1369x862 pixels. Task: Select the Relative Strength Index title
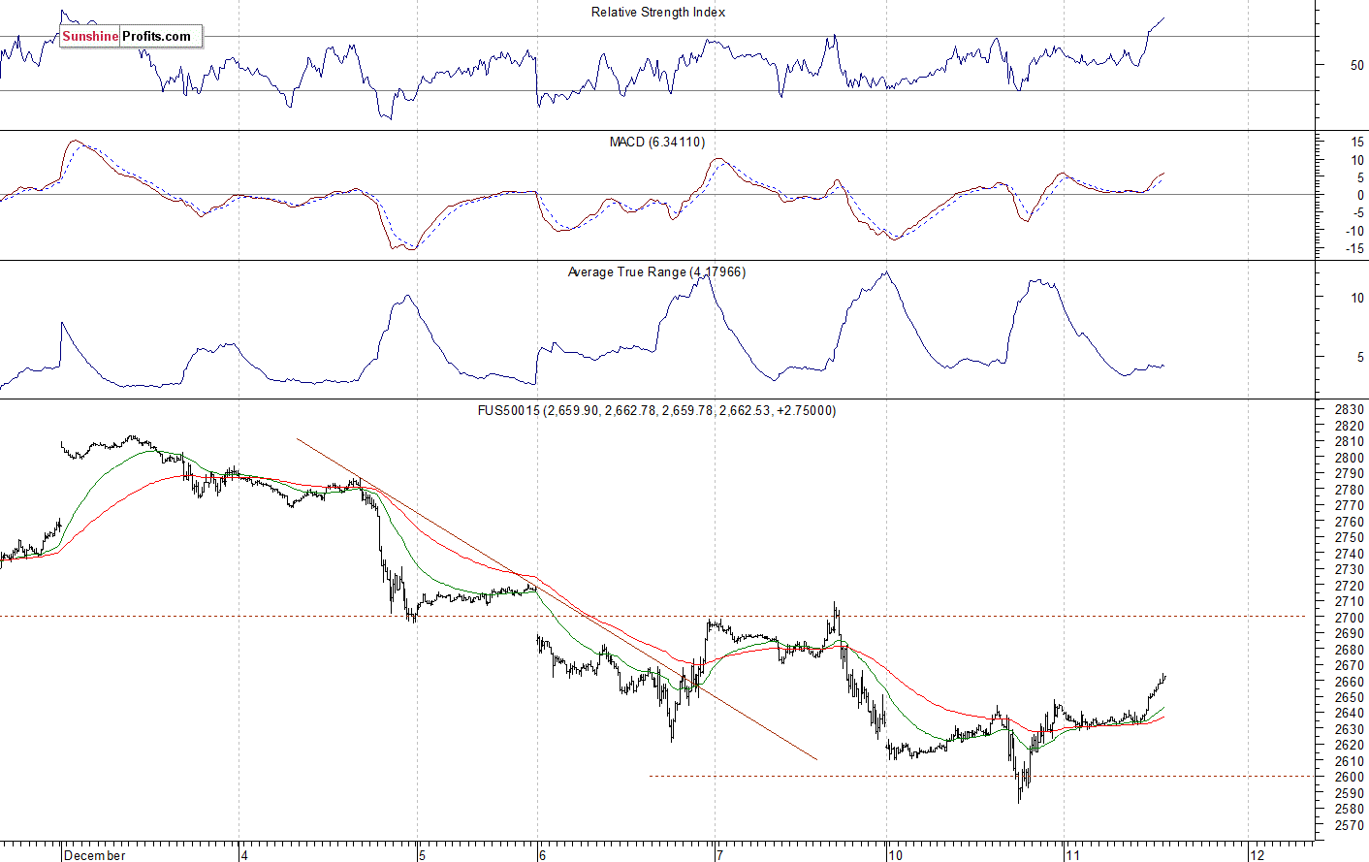[658, 13]
